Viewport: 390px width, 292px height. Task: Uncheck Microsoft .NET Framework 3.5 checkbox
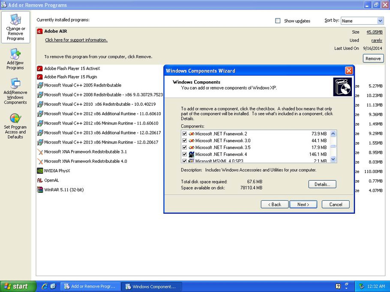(185, 147)
